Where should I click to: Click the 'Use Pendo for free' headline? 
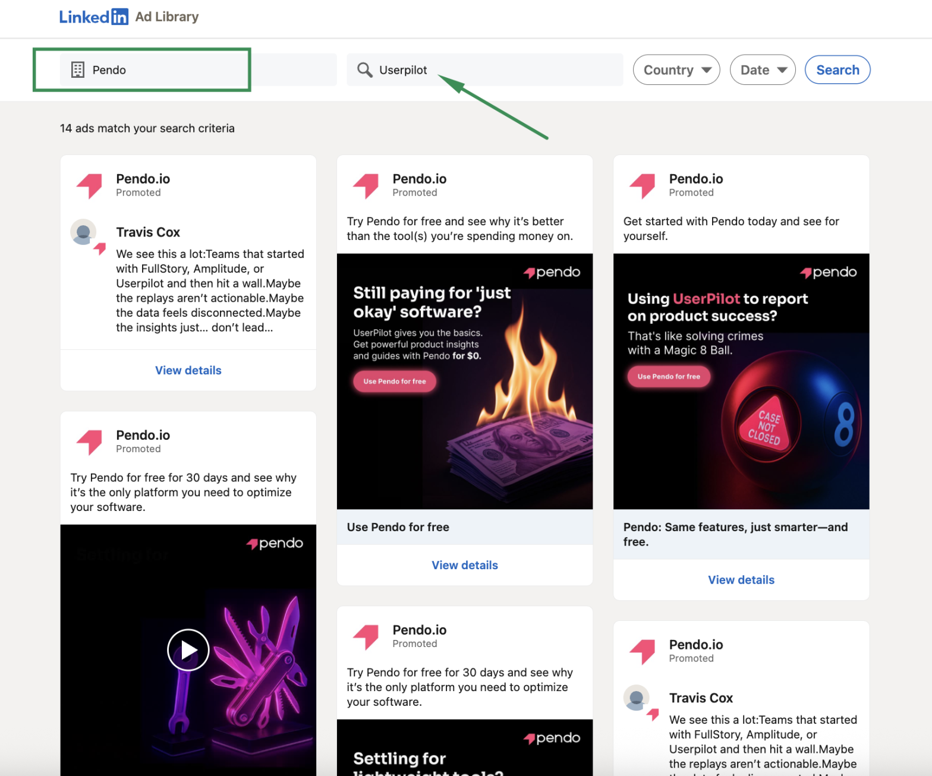(398, 527)
